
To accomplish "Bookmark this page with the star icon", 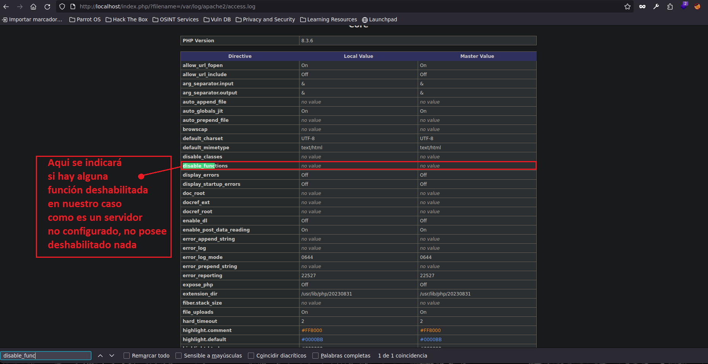I will click(628, 6).
